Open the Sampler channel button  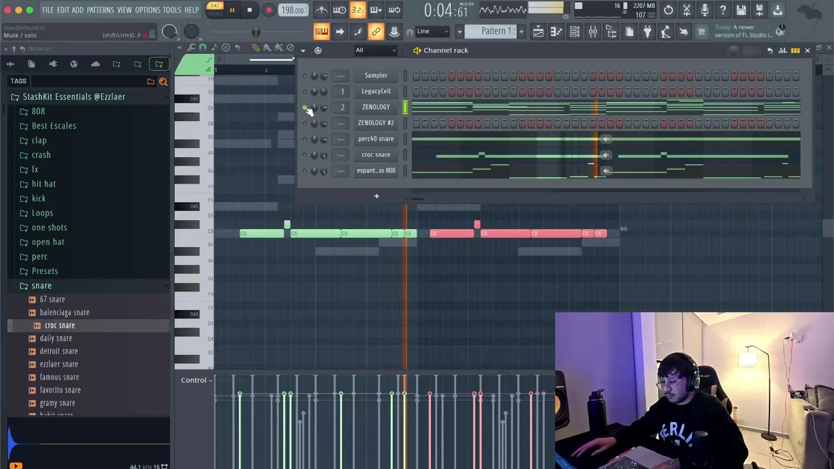point(376,76)
